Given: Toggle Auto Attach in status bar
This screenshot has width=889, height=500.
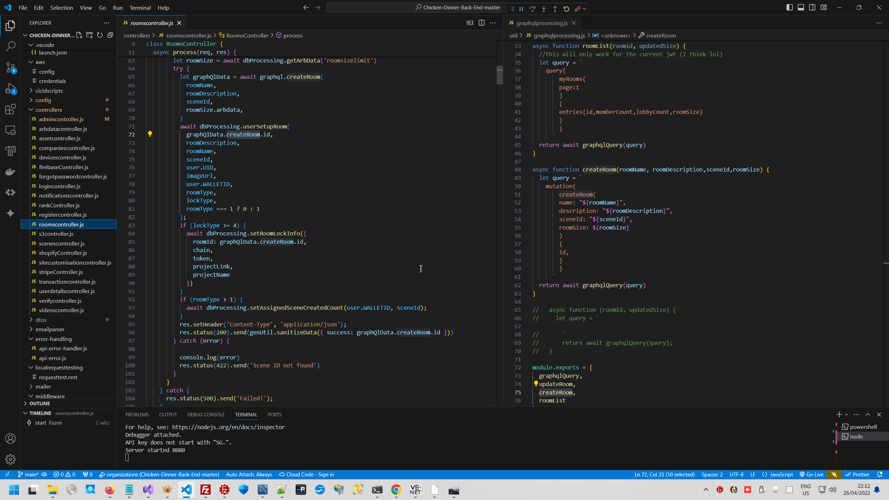Looking at the screenshot, I should point(249,475).
